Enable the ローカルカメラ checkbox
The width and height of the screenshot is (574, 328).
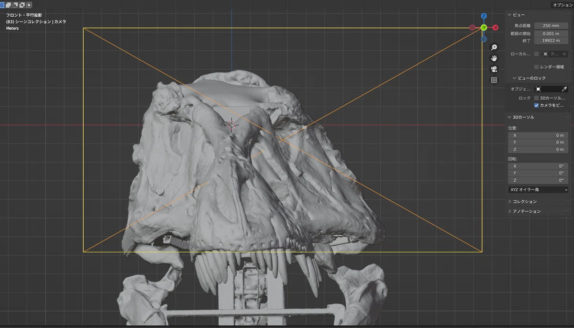click(x=536, y=54)
